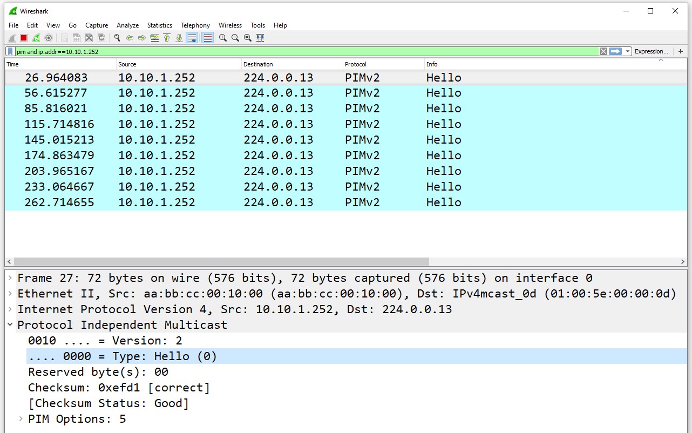
Task: Open the filter history dropdown
Action: [x=628, y=51]
